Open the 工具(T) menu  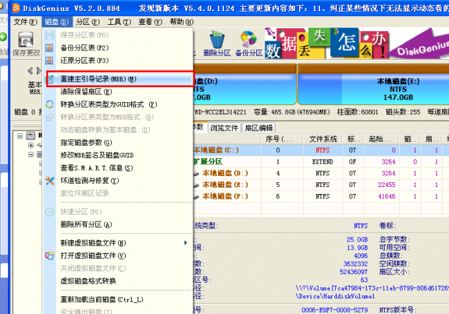[119, 21]
